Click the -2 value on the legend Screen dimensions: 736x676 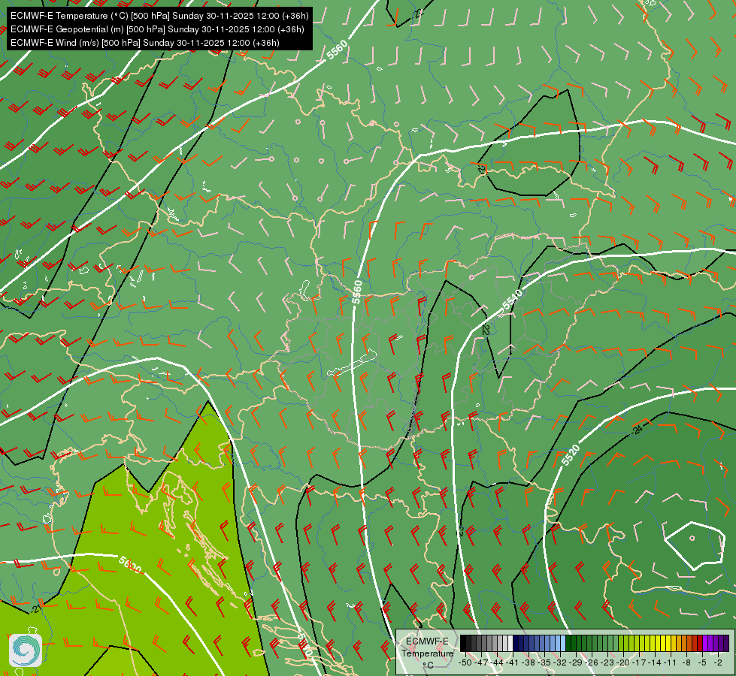click(718, 662)
